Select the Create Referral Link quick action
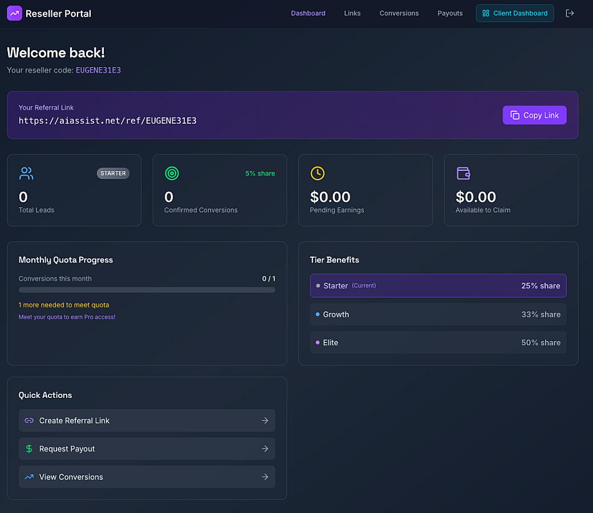 (x=147, y=421)
